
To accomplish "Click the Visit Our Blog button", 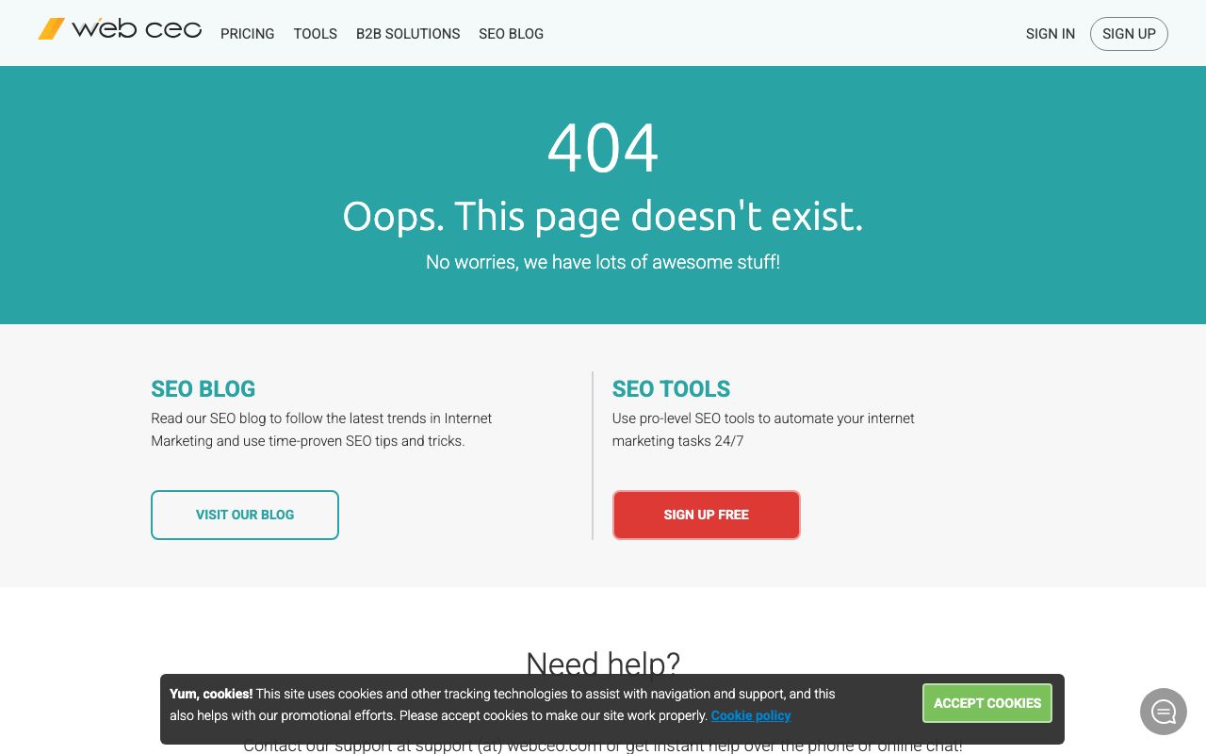I will tap(245, 515).
